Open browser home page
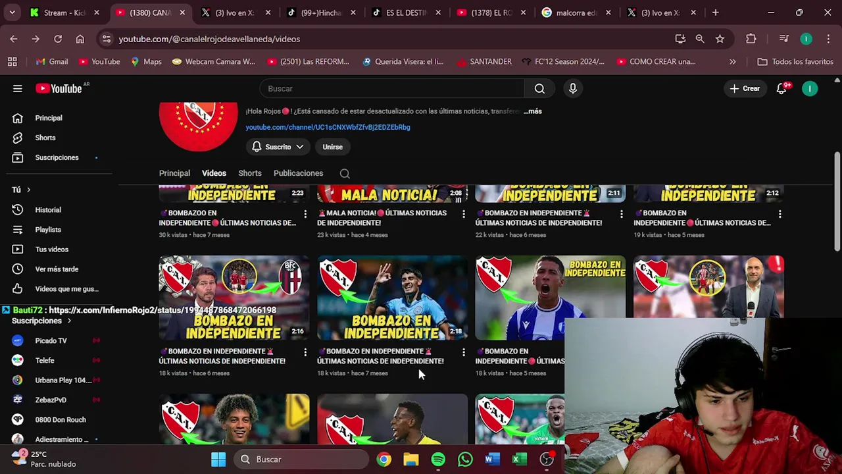Image resolution: width=842 pixels, height=474 pixels. [x=80, y=39]
